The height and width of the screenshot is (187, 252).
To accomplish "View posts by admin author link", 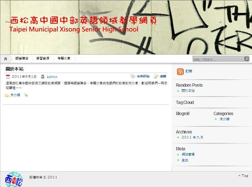I will [x=52, y=77].
